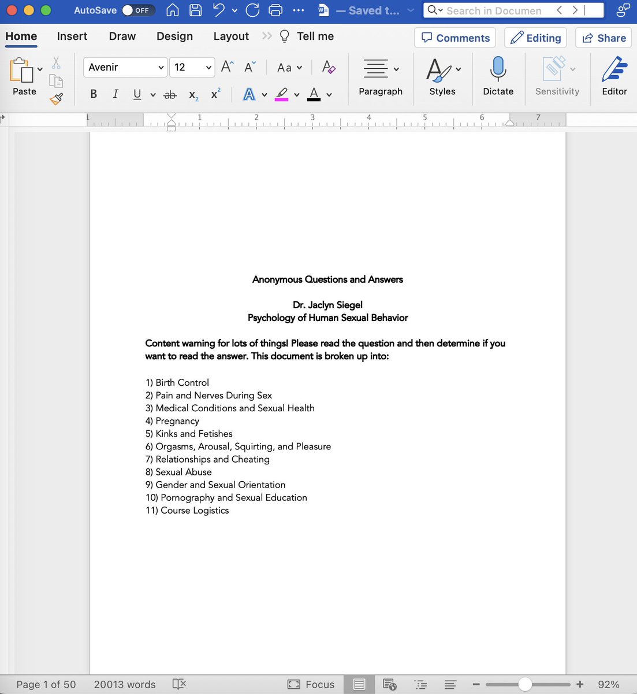Switch to Outline view icon
Viewport: 637px width, 694px height.
tap(421, 684)
